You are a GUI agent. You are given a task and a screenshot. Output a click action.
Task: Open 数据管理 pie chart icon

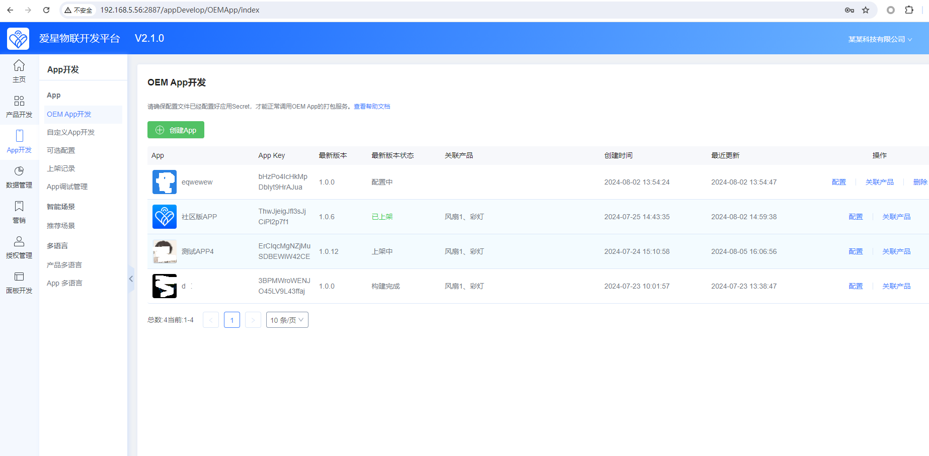pyautogui.click(x=19, y=171)
